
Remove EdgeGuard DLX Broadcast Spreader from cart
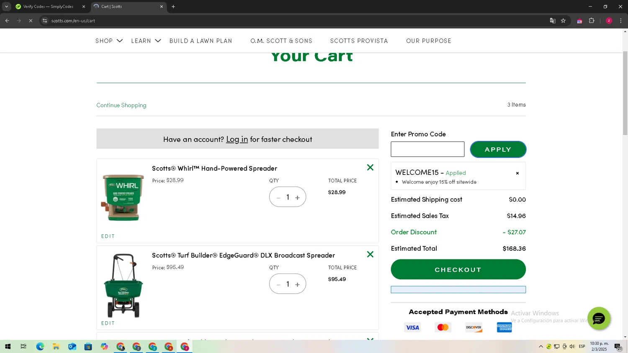pyautogui.click(x=370, y=254)
